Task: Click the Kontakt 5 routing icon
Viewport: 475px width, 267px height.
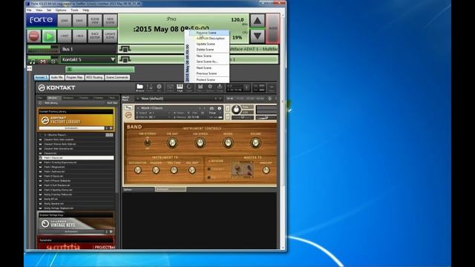Action: (x=125, y=59)
